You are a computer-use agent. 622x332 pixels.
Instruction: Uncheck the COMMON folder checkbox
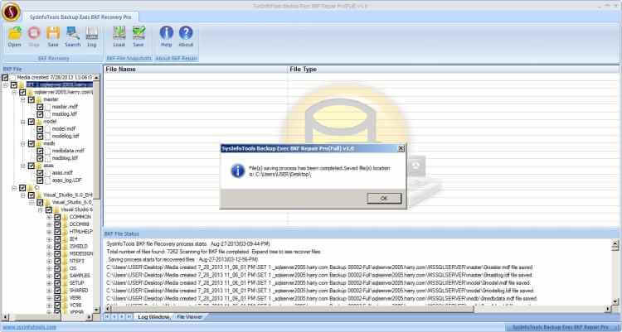coord(57,217)
